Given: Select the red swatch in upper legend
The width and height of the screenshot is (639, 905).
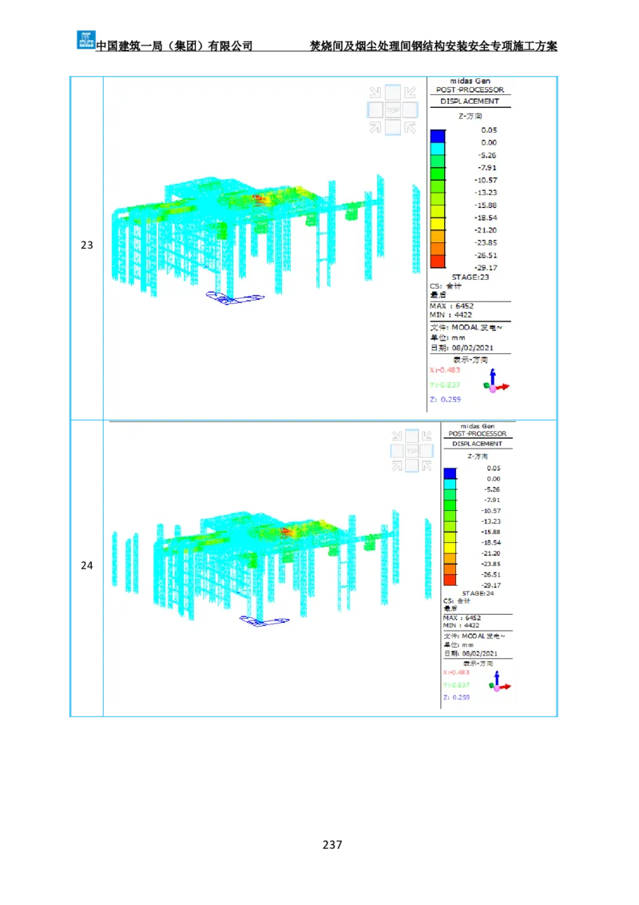Looking at the screenshot, I should (x=438, y=261).
